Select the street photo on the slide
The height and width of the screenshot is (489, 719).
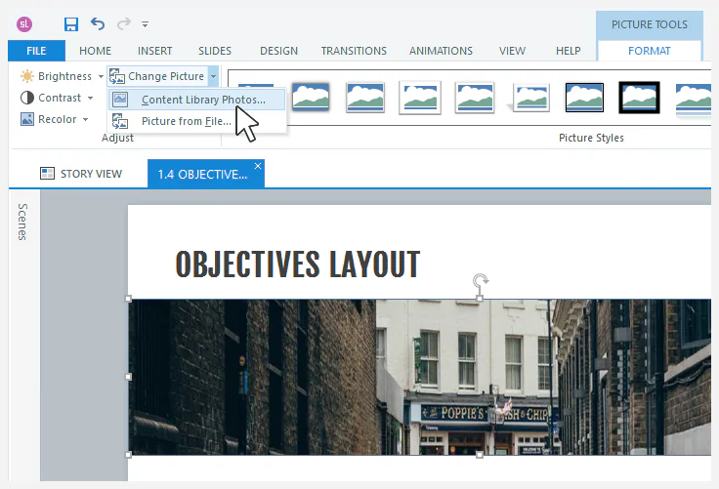(419, 377)
